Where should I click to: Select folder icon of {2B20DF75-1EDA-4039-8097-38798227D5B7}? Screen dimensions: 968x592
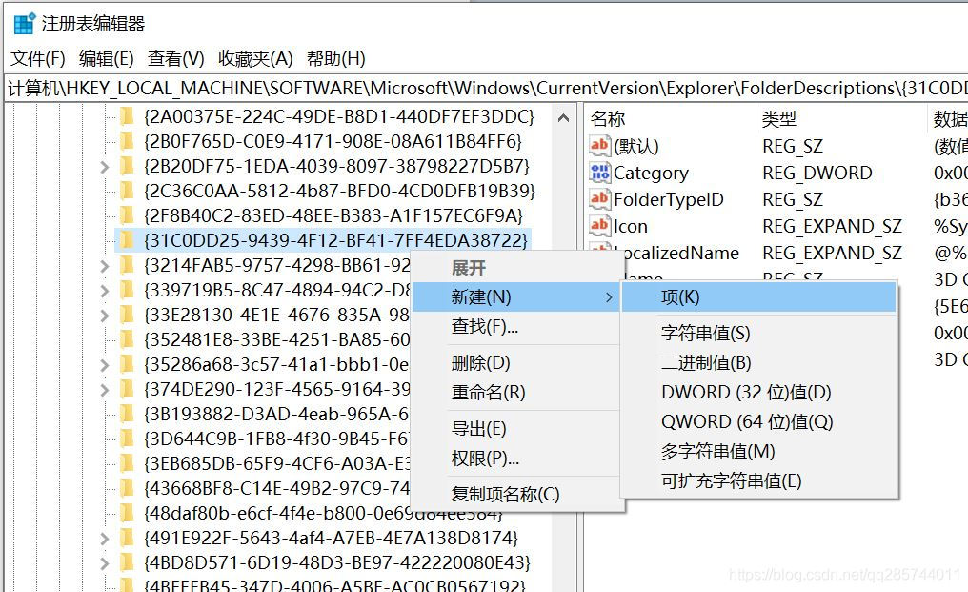click(127, 166)
